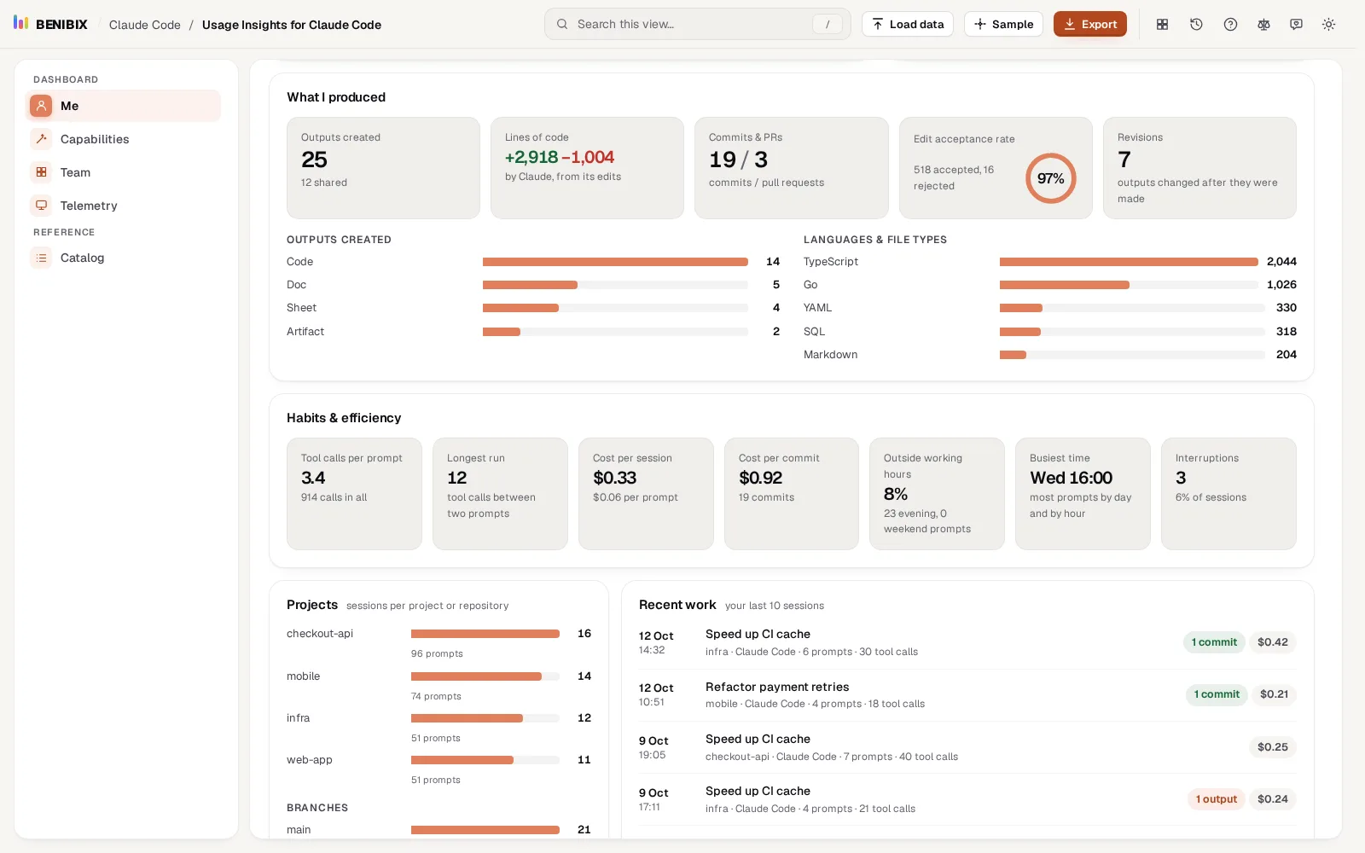Screen dimensions: 1365x853
Task: Open the history clock icon
Action: (x=1196, y=24)
